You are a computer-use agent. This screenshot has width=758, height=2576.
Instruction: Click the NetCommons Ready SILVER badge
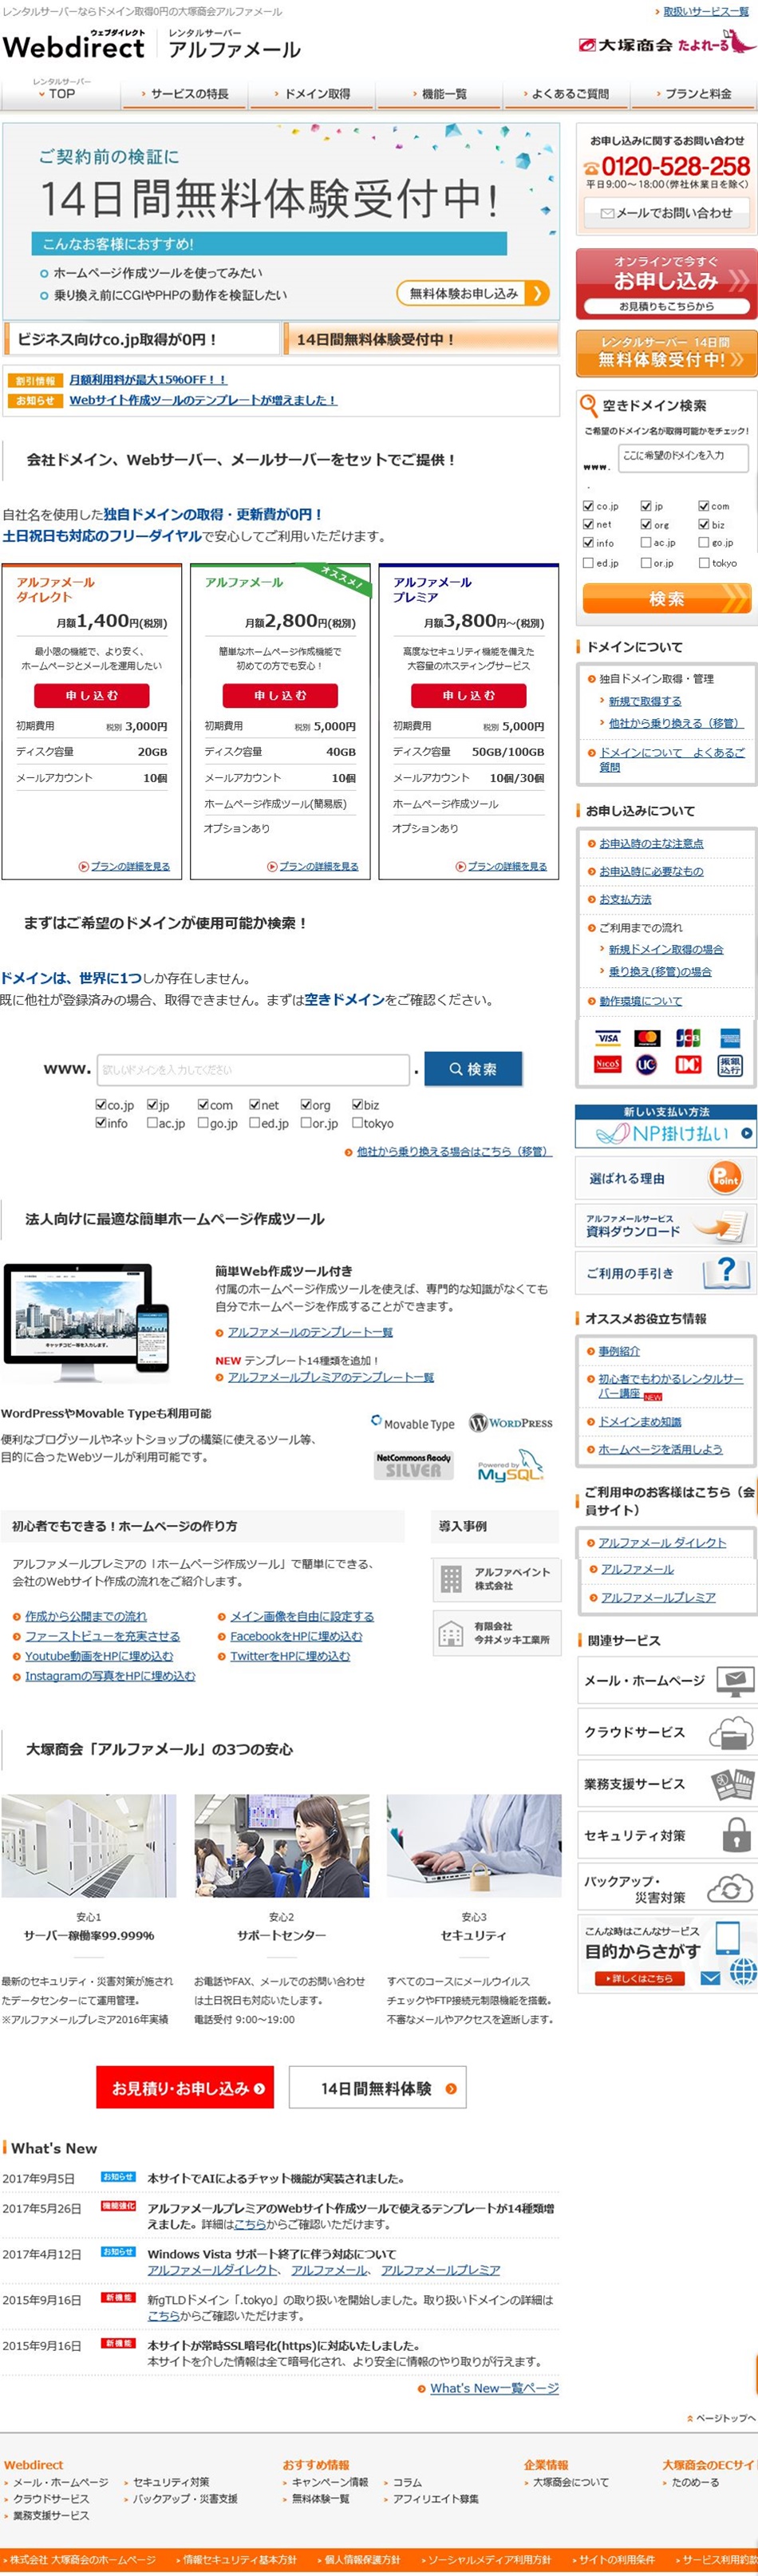413,1465
